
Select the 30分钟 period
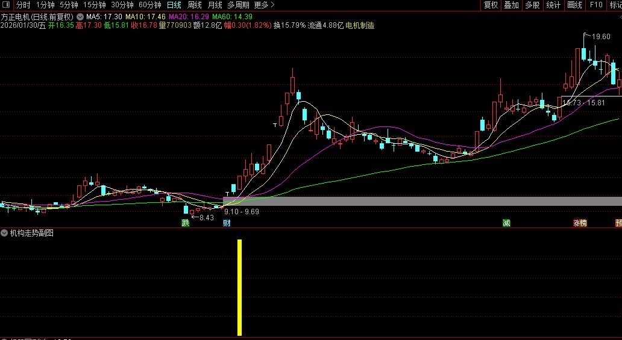(122, 5)
